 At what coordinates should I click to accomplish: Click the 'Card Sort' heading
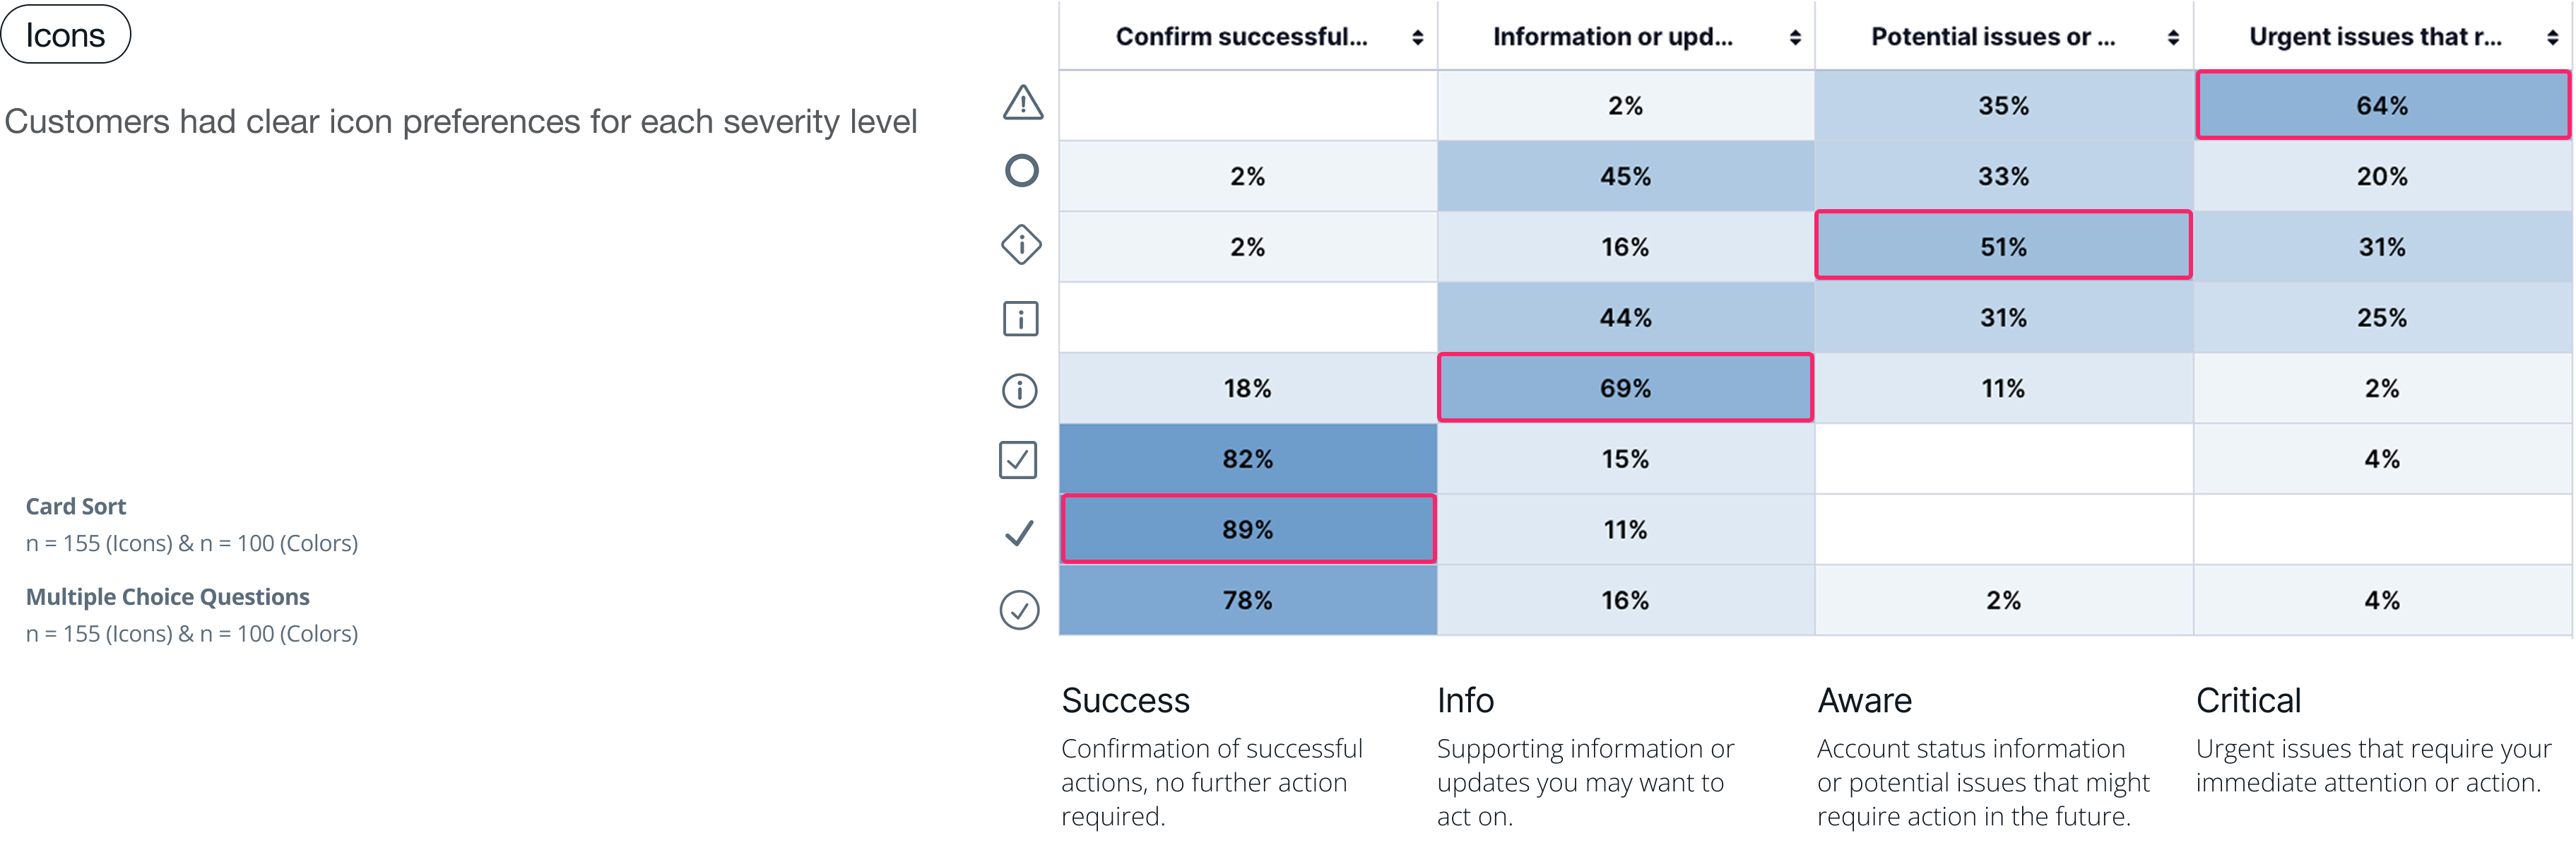tap(76, 507)
